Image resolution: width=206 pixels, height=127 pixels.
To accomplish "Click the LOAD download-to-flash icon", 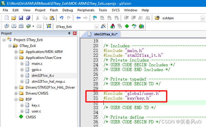I will click(x=49, y=26).
